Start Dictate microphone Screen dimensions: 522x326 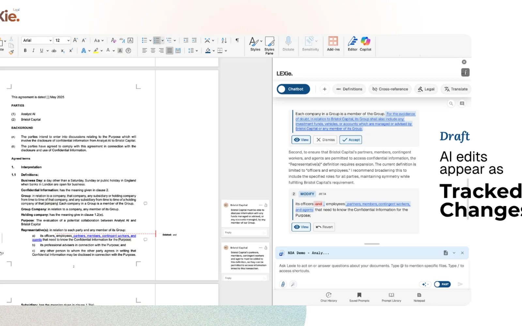288,44
